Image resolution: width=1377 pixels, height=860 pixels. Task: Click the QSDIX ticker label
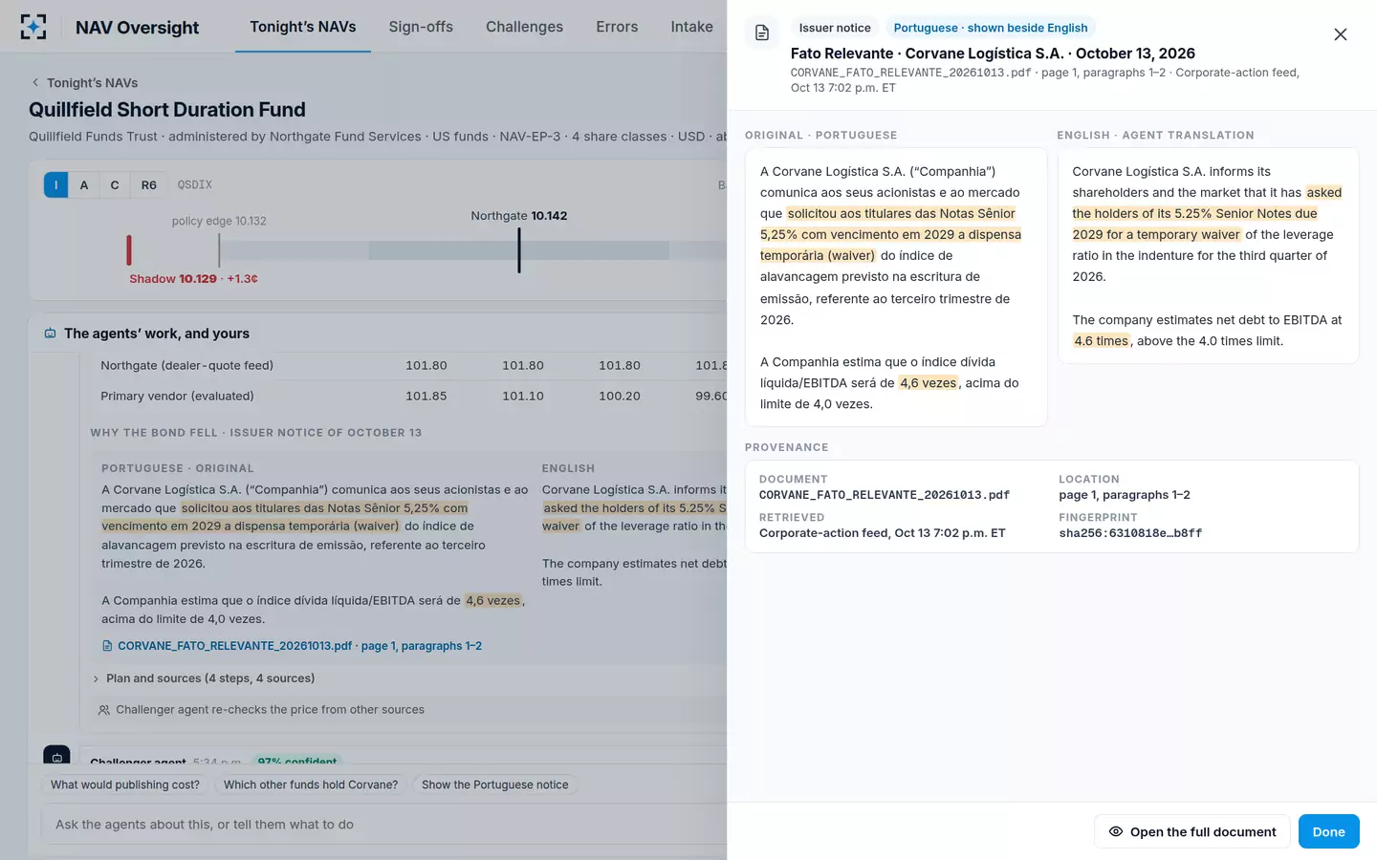(x=194, y=184)
